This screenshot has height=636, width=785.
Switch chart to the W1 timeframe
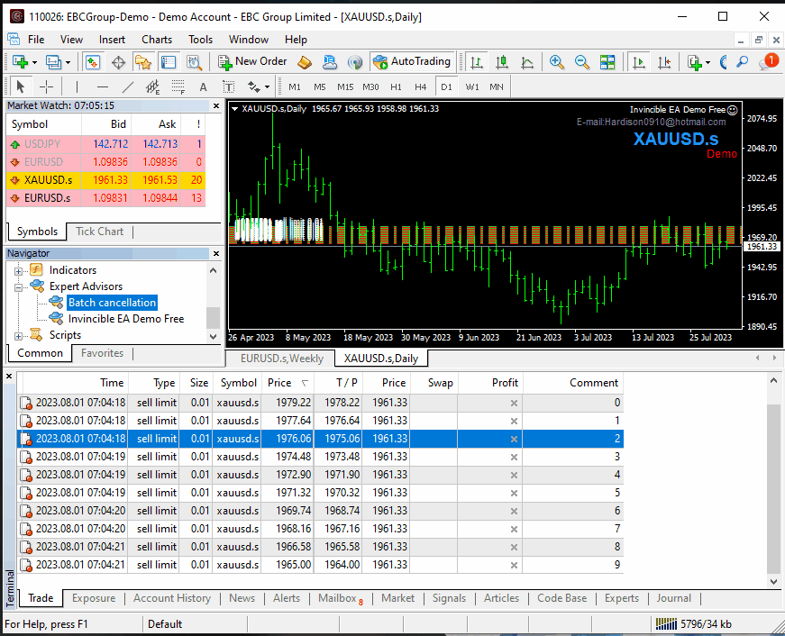(x=472, y=87)
